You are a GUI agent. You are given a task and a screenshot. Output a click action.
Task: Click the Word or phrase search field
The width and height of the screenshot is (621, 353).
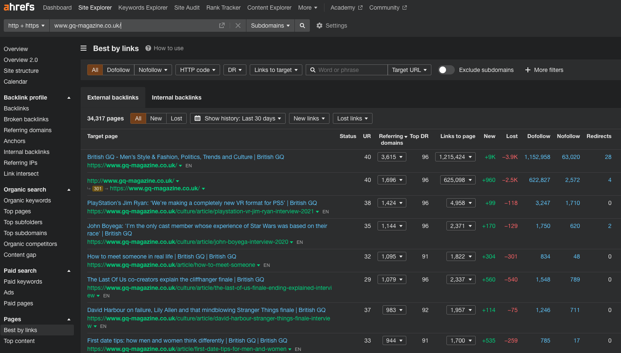(347, 70)
